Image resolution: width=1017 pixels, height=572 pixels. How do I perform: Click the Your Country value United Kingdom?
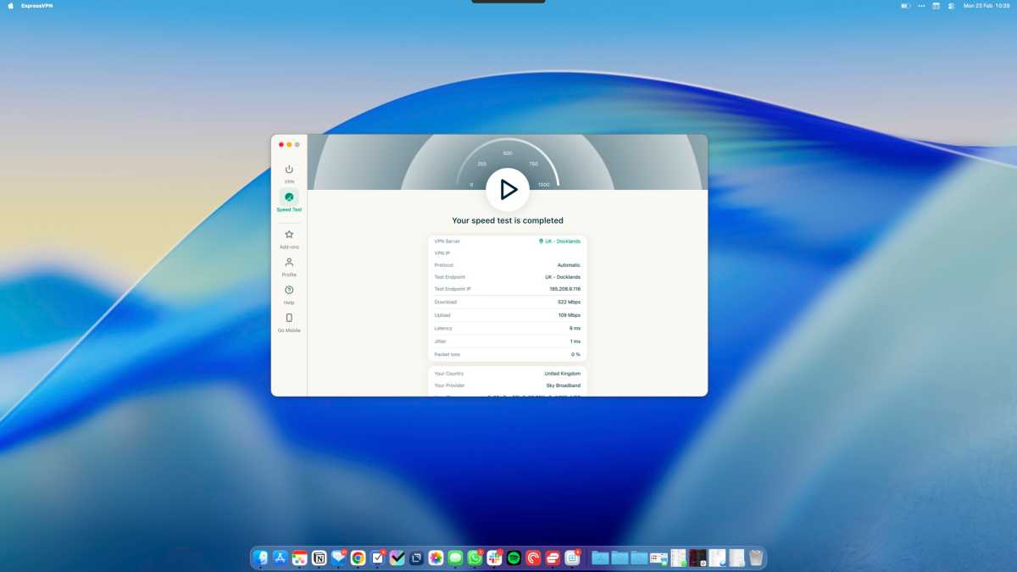pos(563,374)
